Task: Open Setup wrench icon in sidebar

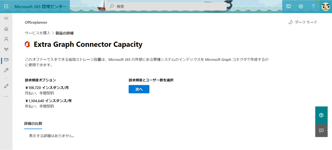Action: (6, 70)
